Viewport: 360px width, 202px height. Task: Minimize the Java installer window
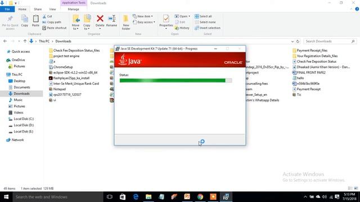215,49
